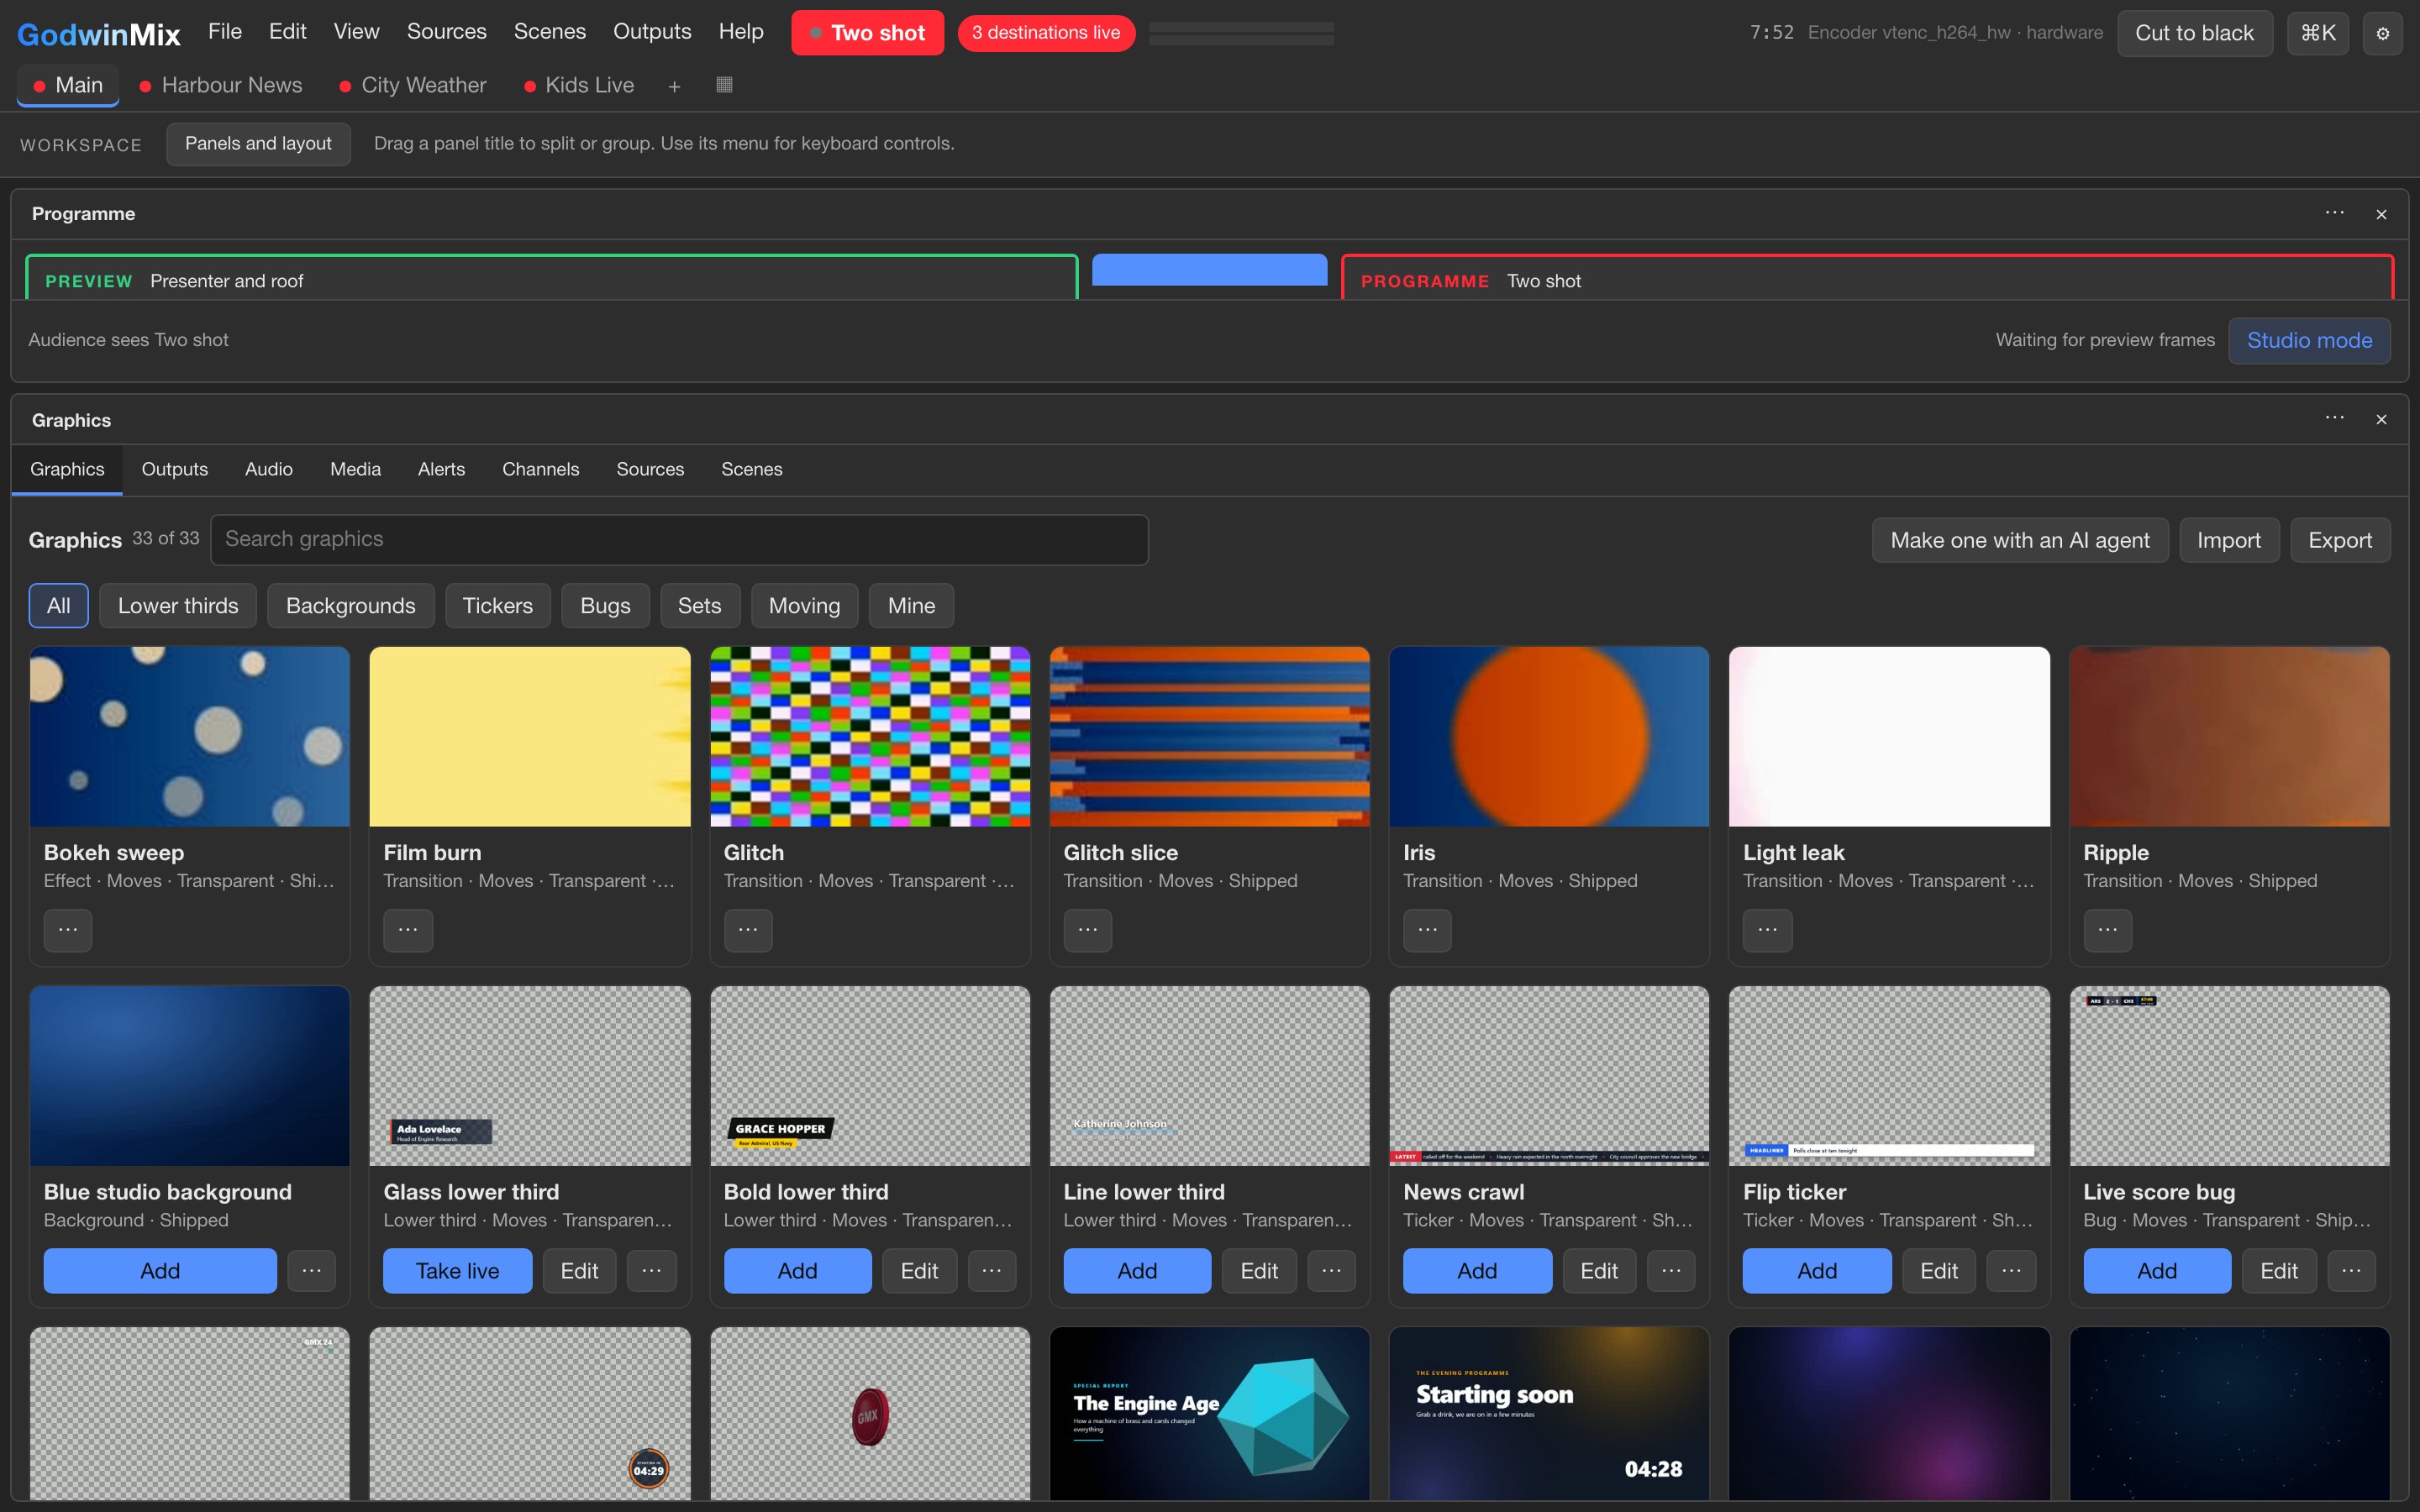Open the Film burn card options menu

(408, 930)
